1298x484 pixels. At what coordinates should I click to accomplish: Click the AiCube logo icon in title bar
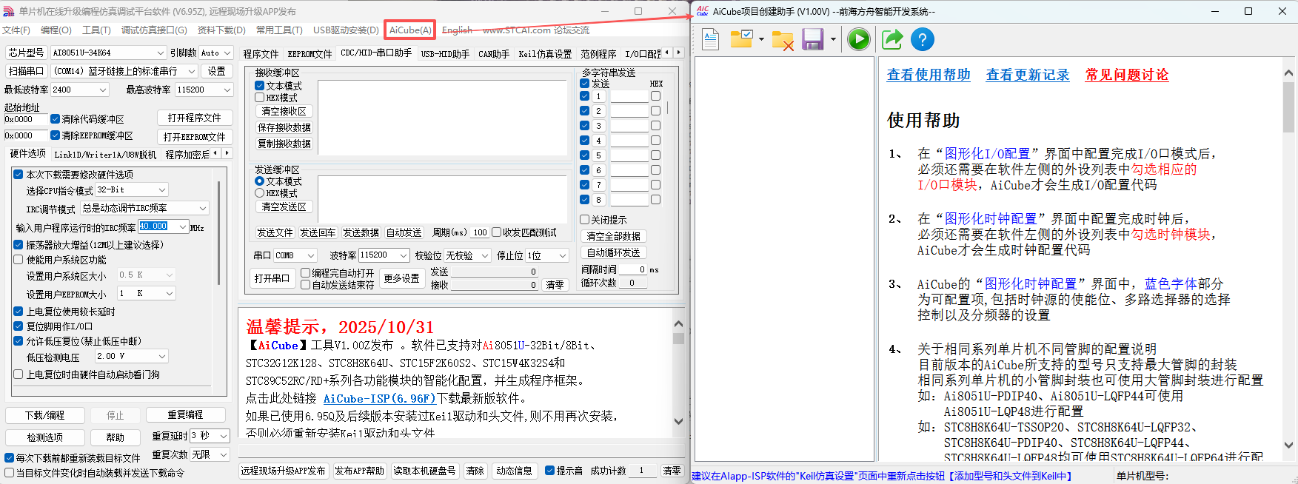pyautogui.click(x=703, y=11)
